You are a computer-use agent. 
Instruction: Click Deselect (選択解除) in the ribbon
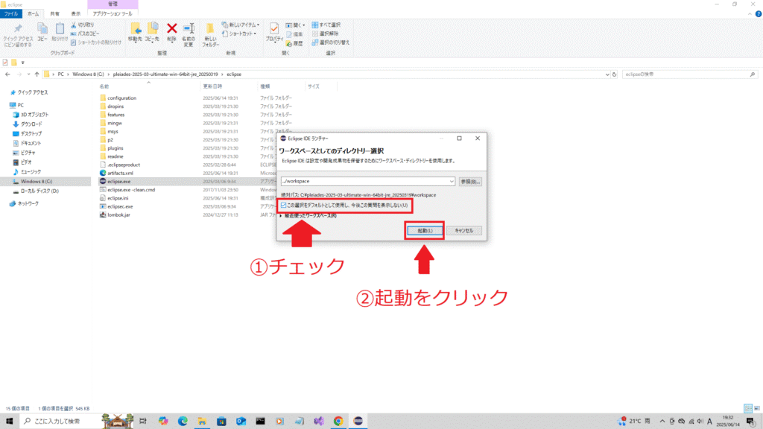pyautogui.click(x=325, y=34)
